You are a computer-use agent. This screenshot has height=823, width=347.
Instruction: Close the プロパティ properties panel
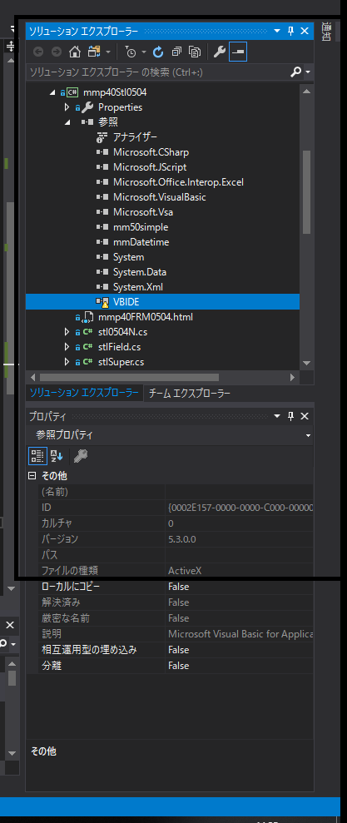tap(305, 417)
